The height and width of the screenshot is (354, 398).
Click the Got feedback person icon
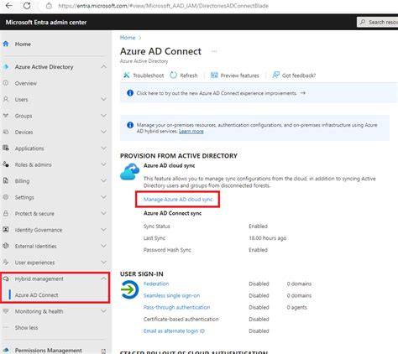pyautogui.click(x=276, y=75)
